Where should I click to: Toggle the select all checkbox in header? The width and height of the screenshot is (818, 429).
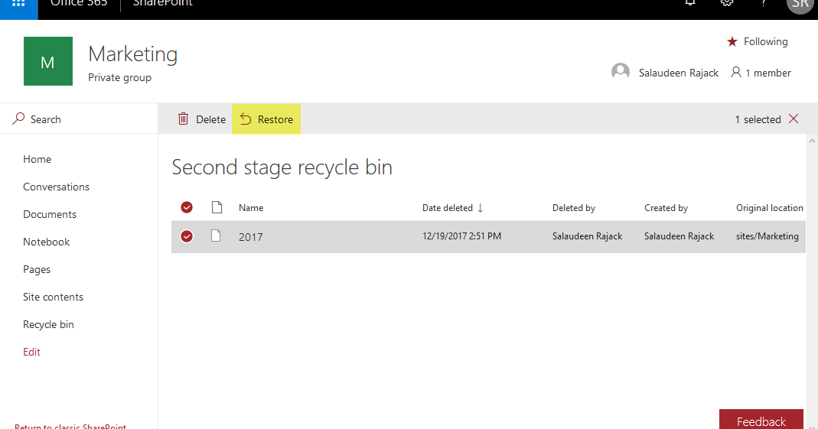[187, 207]
